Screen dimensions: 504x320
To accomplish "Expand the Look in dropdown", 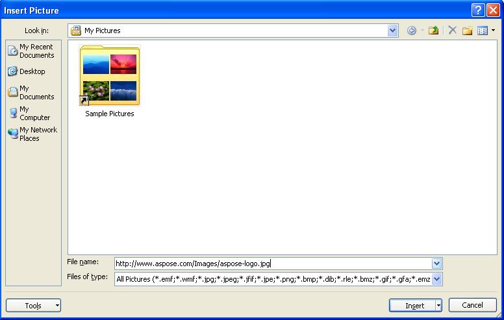I will pyautogui.click(x=392, y=31).
